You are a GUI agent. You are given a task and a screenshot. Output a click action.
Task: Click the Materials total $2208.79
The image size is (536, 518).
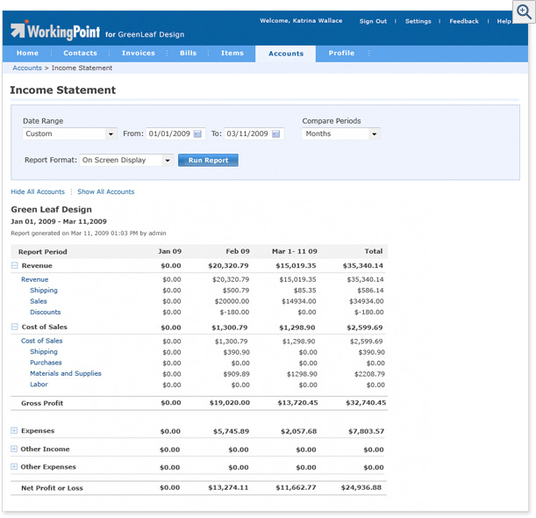(x=369, y=374)
